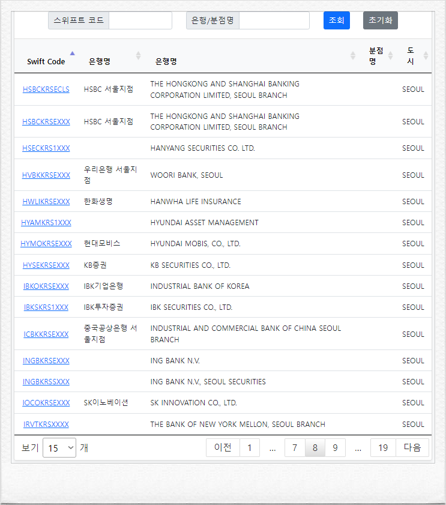Click HANWHA LIFE INSURANCE cell
The height and width of the screenshot is (505, 446).
pyautogui.click(x=196, y=202)
